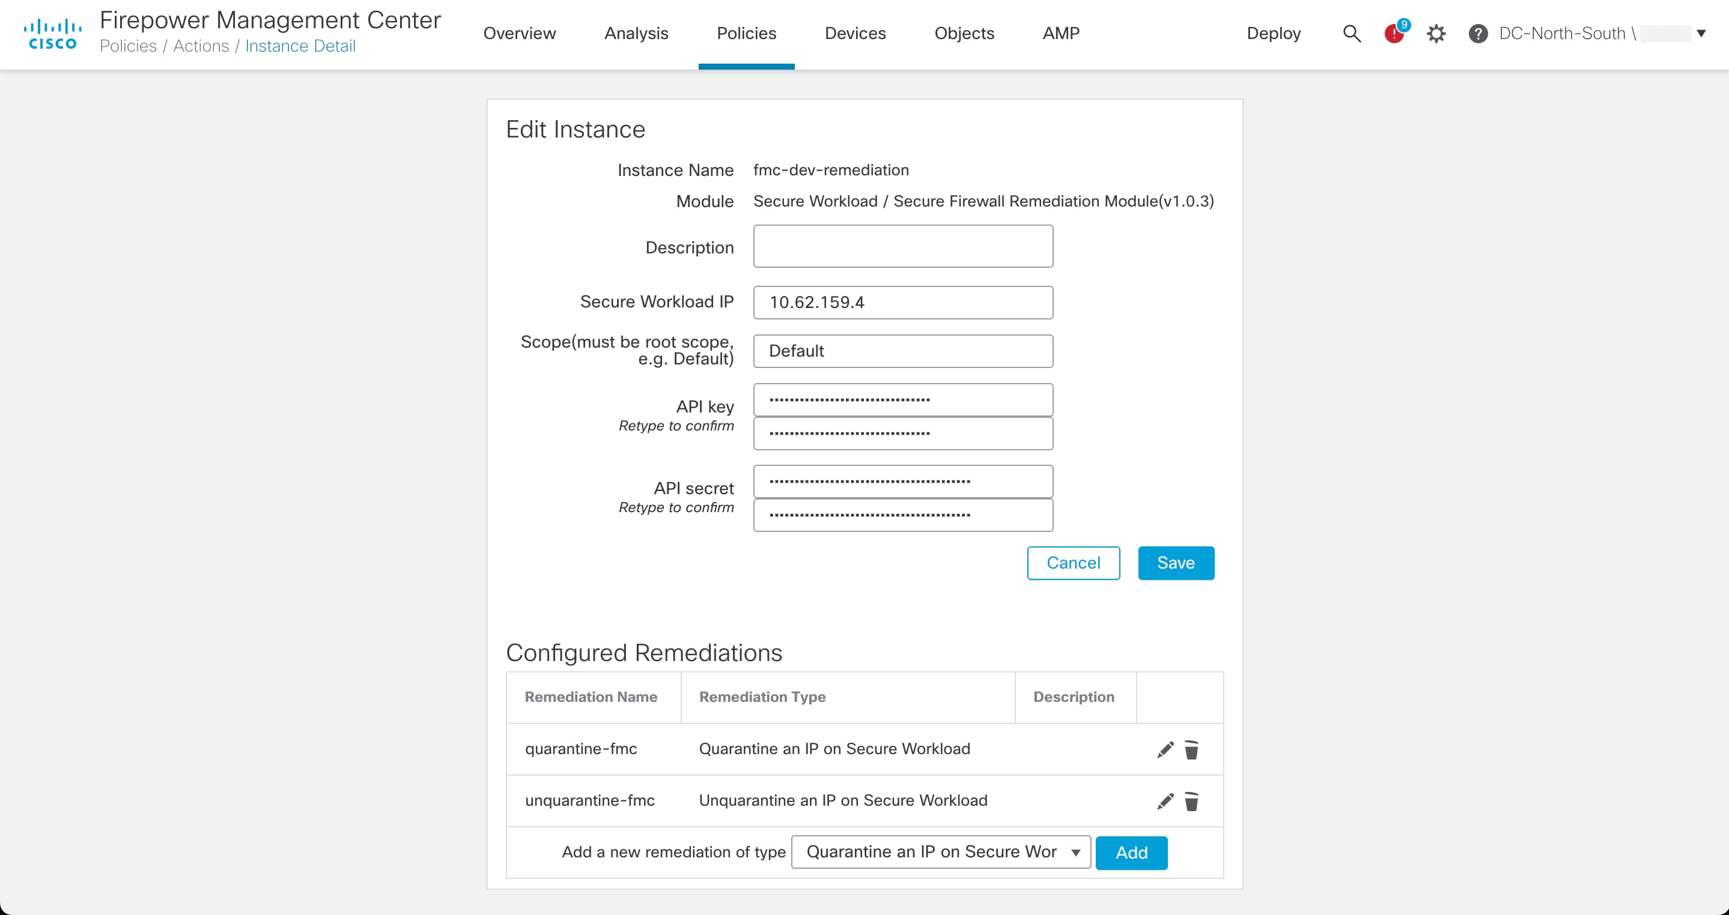Cancel editing the instance
The height and width of the screenshot is (915, 1729).
point(1072,563)
